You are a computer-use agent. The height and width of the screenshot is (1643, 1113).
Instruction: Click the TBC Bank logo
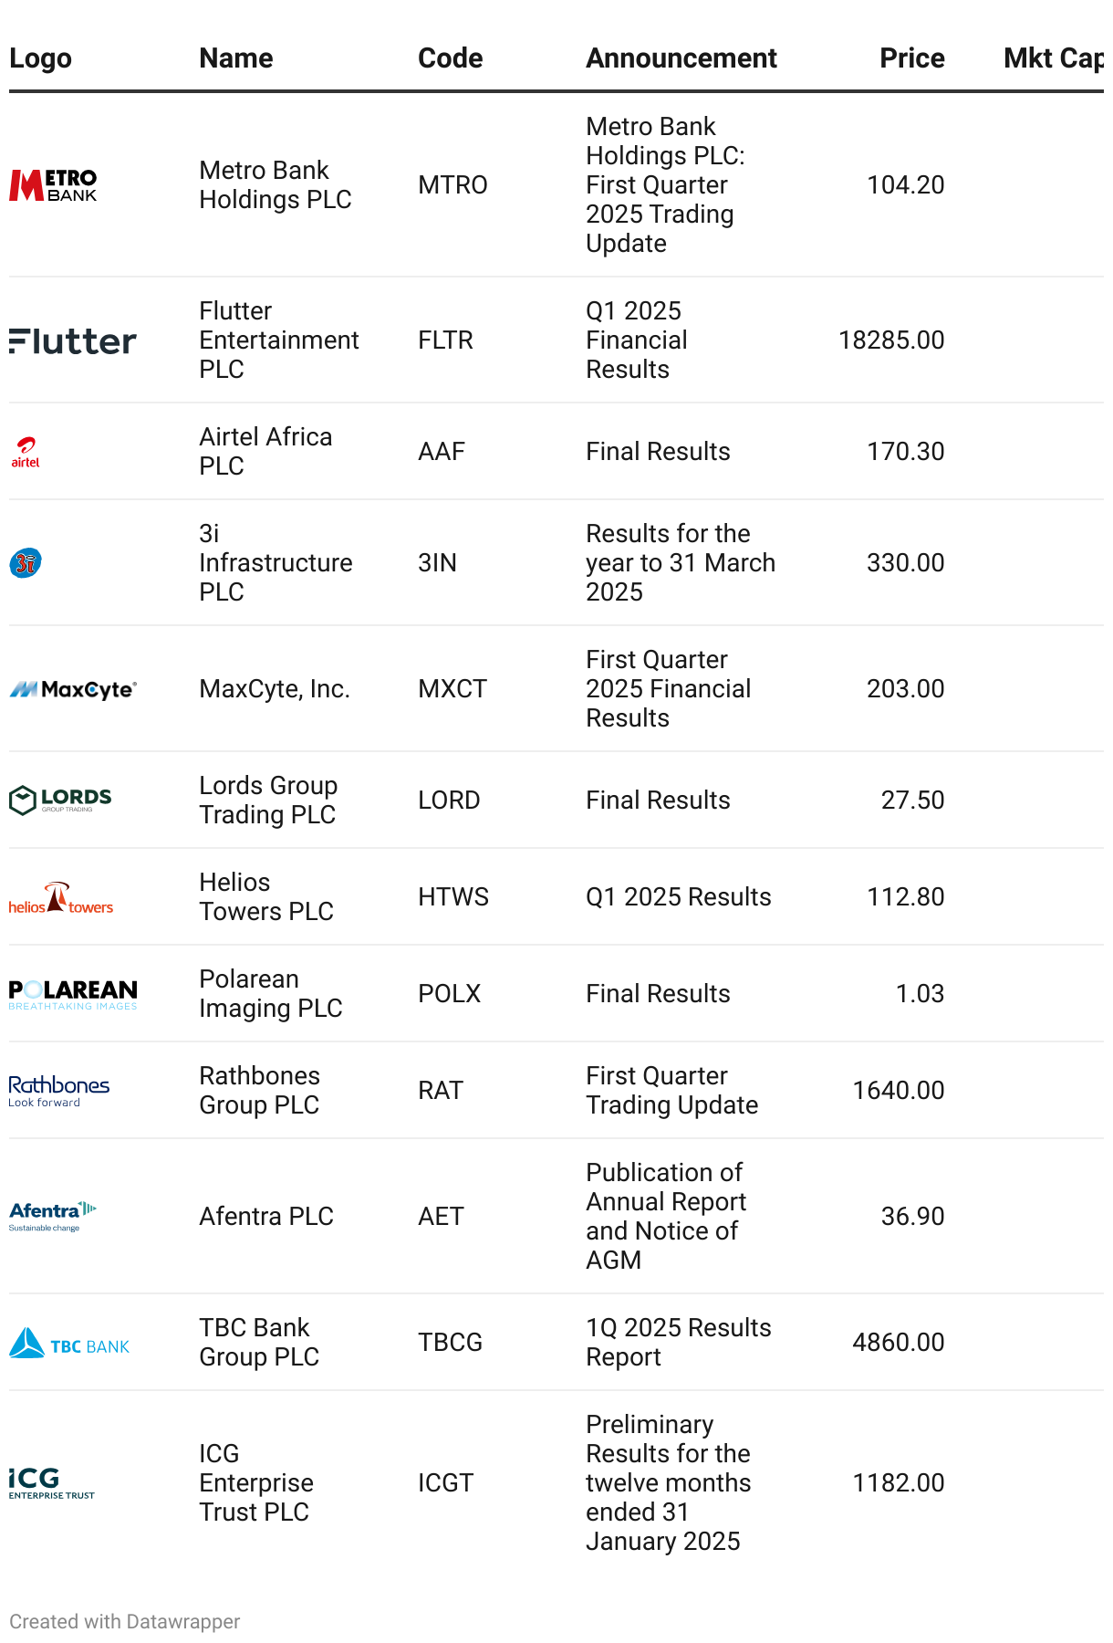[x=69, y=1343]
